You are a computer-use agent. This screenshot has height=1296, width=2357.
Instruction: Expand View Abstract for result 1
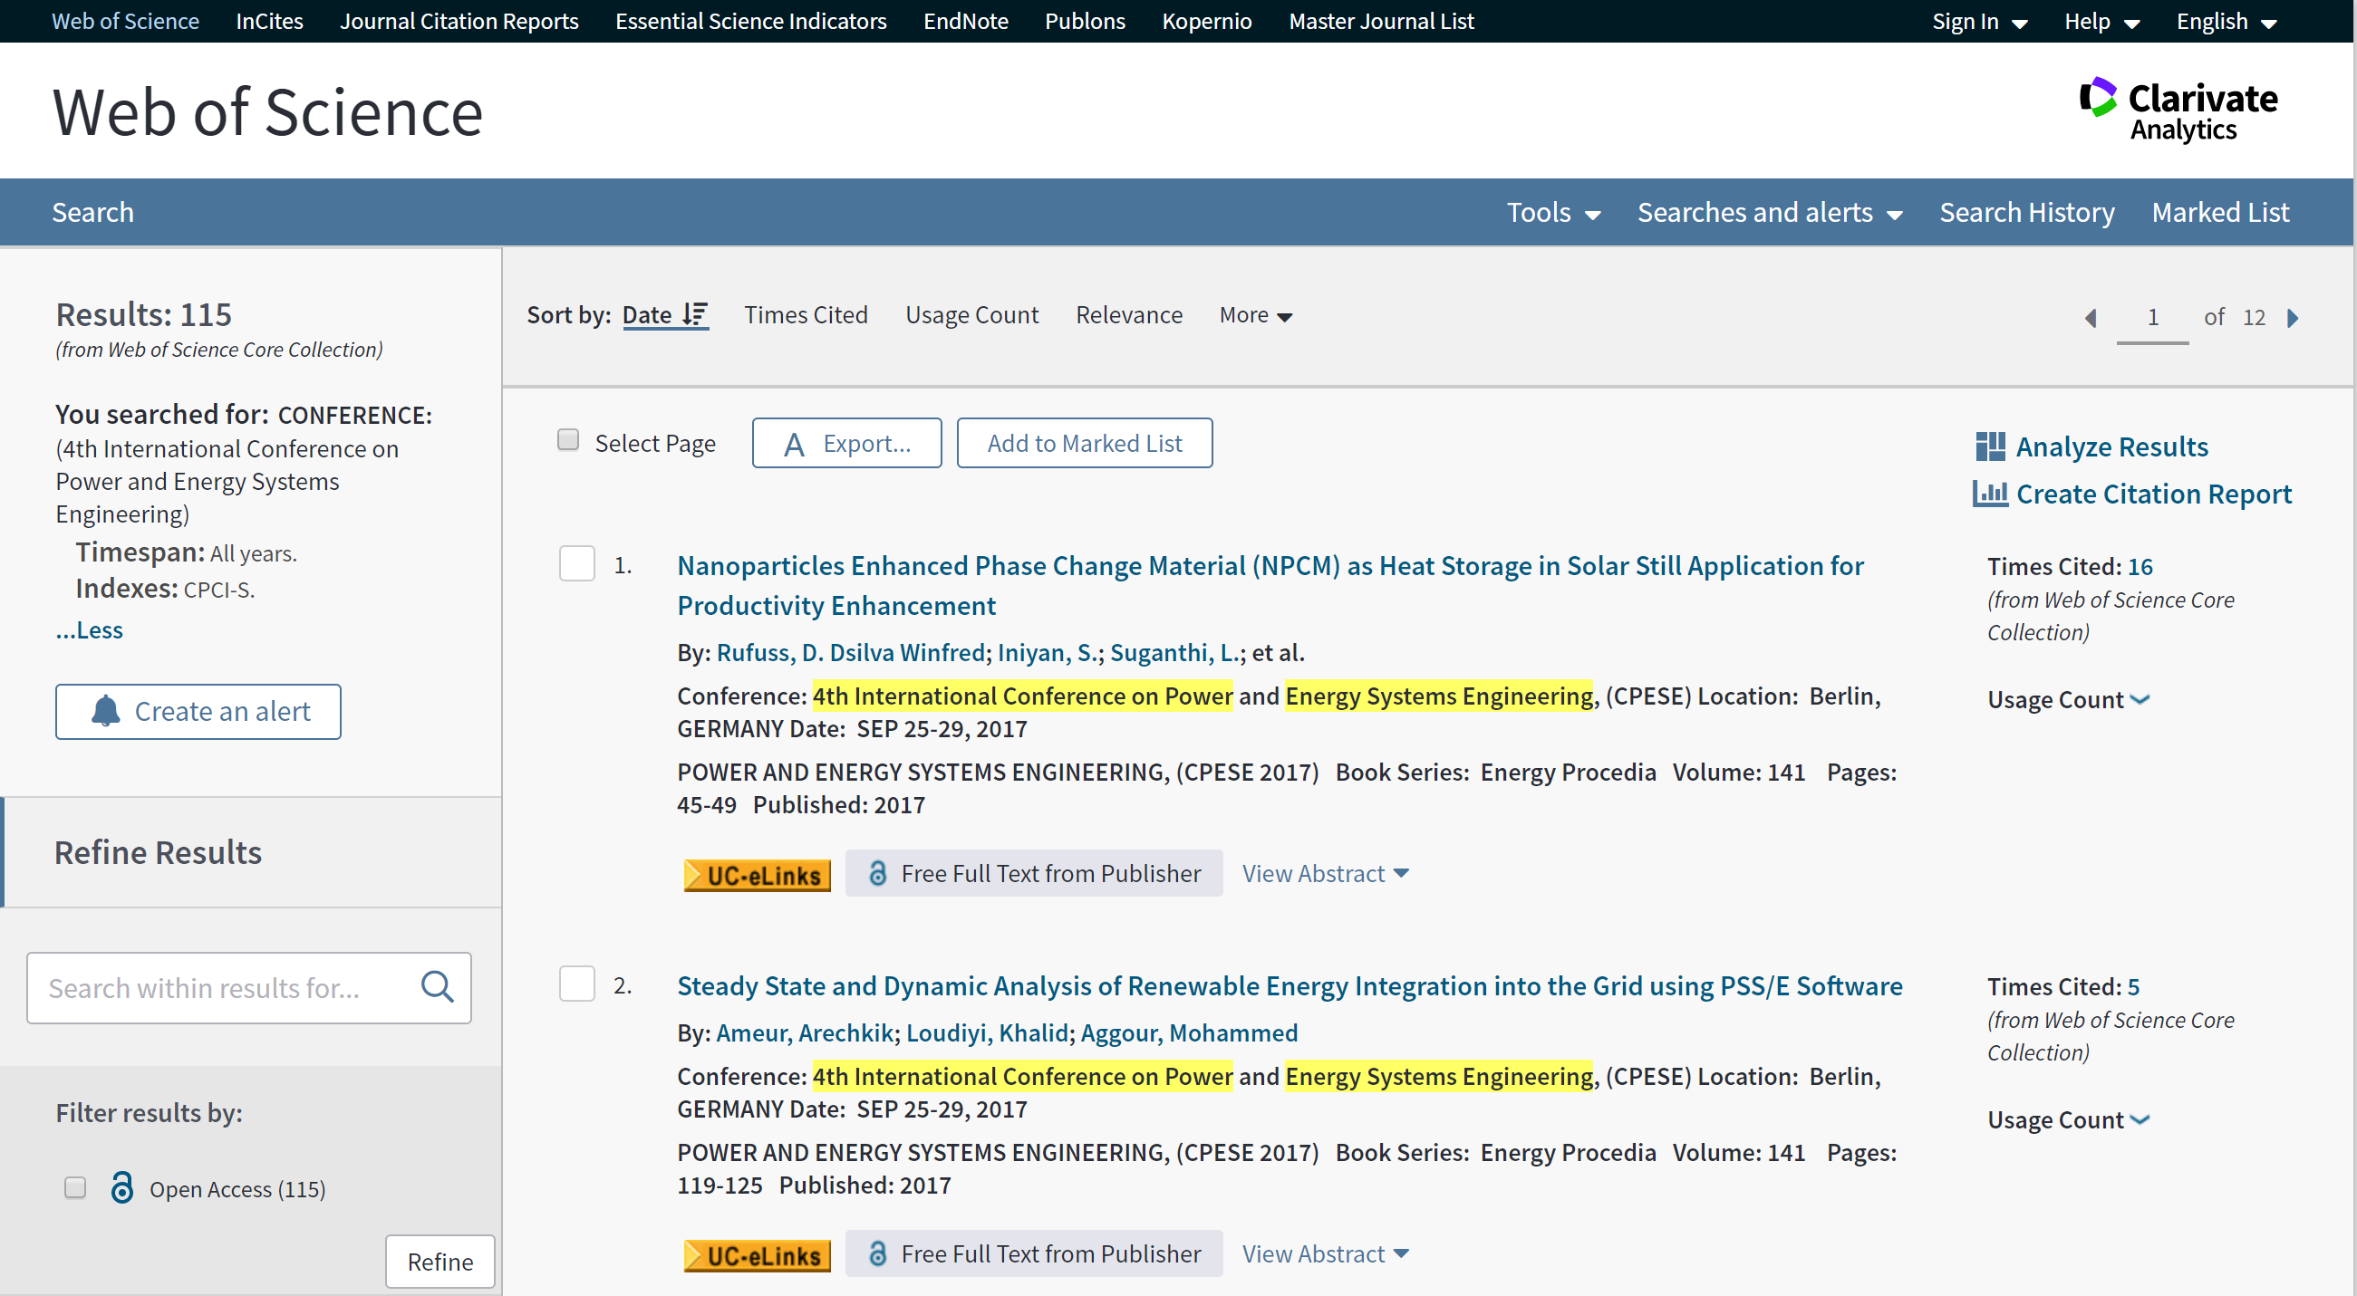(1325, 873)
